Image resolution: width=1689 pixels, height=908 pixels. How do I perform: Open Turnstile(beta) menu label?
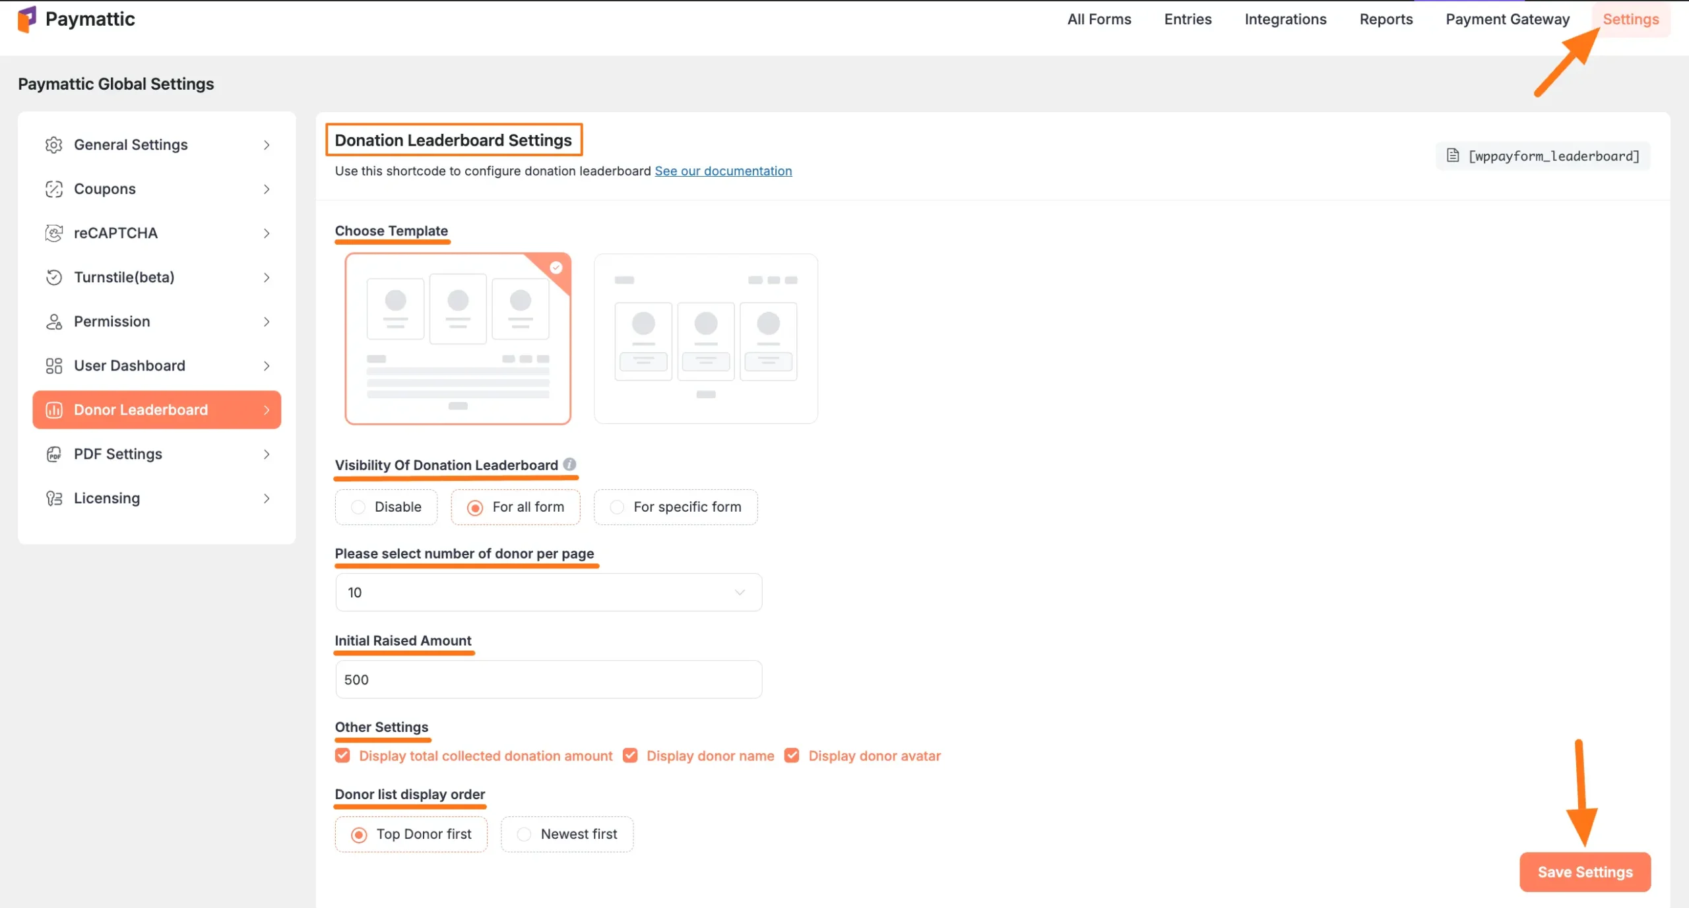coord(124,278)
